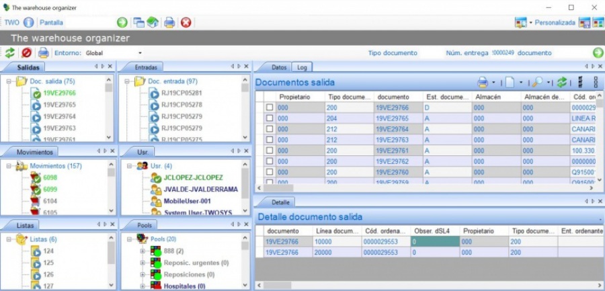Collapse the Usr. (4) tree node
Image resolution: width=605 pixels, height=291 pixels.
[x=129, y=166]
